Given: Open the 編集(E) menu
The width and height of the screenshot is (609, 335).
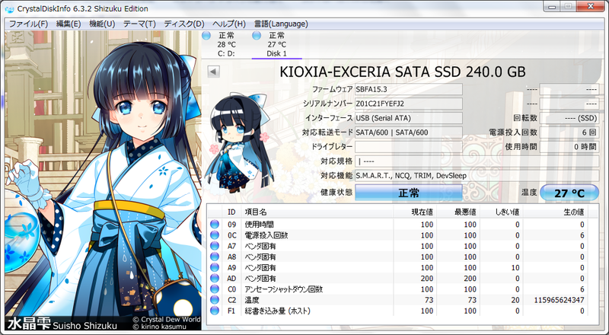Looking at the screenshot, I should pos(69,24).
